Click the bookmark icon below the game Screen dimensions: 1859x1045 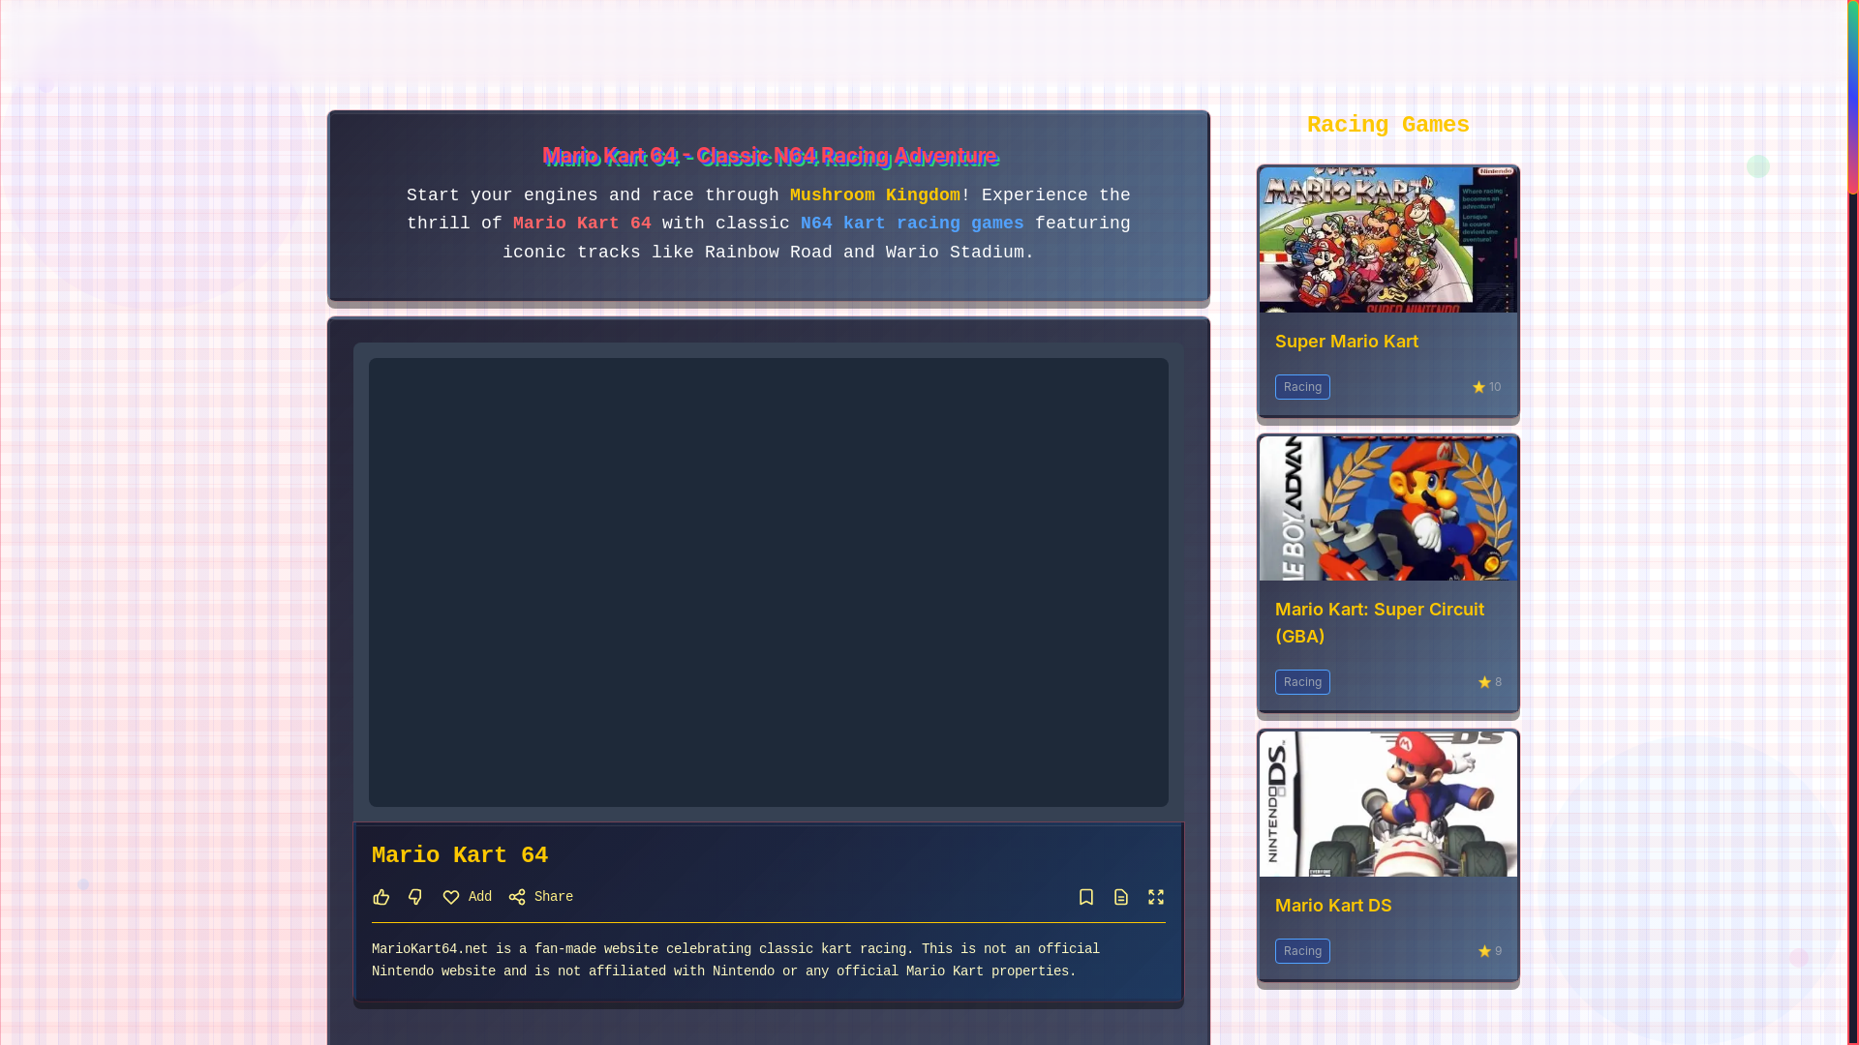point(1086,897)
